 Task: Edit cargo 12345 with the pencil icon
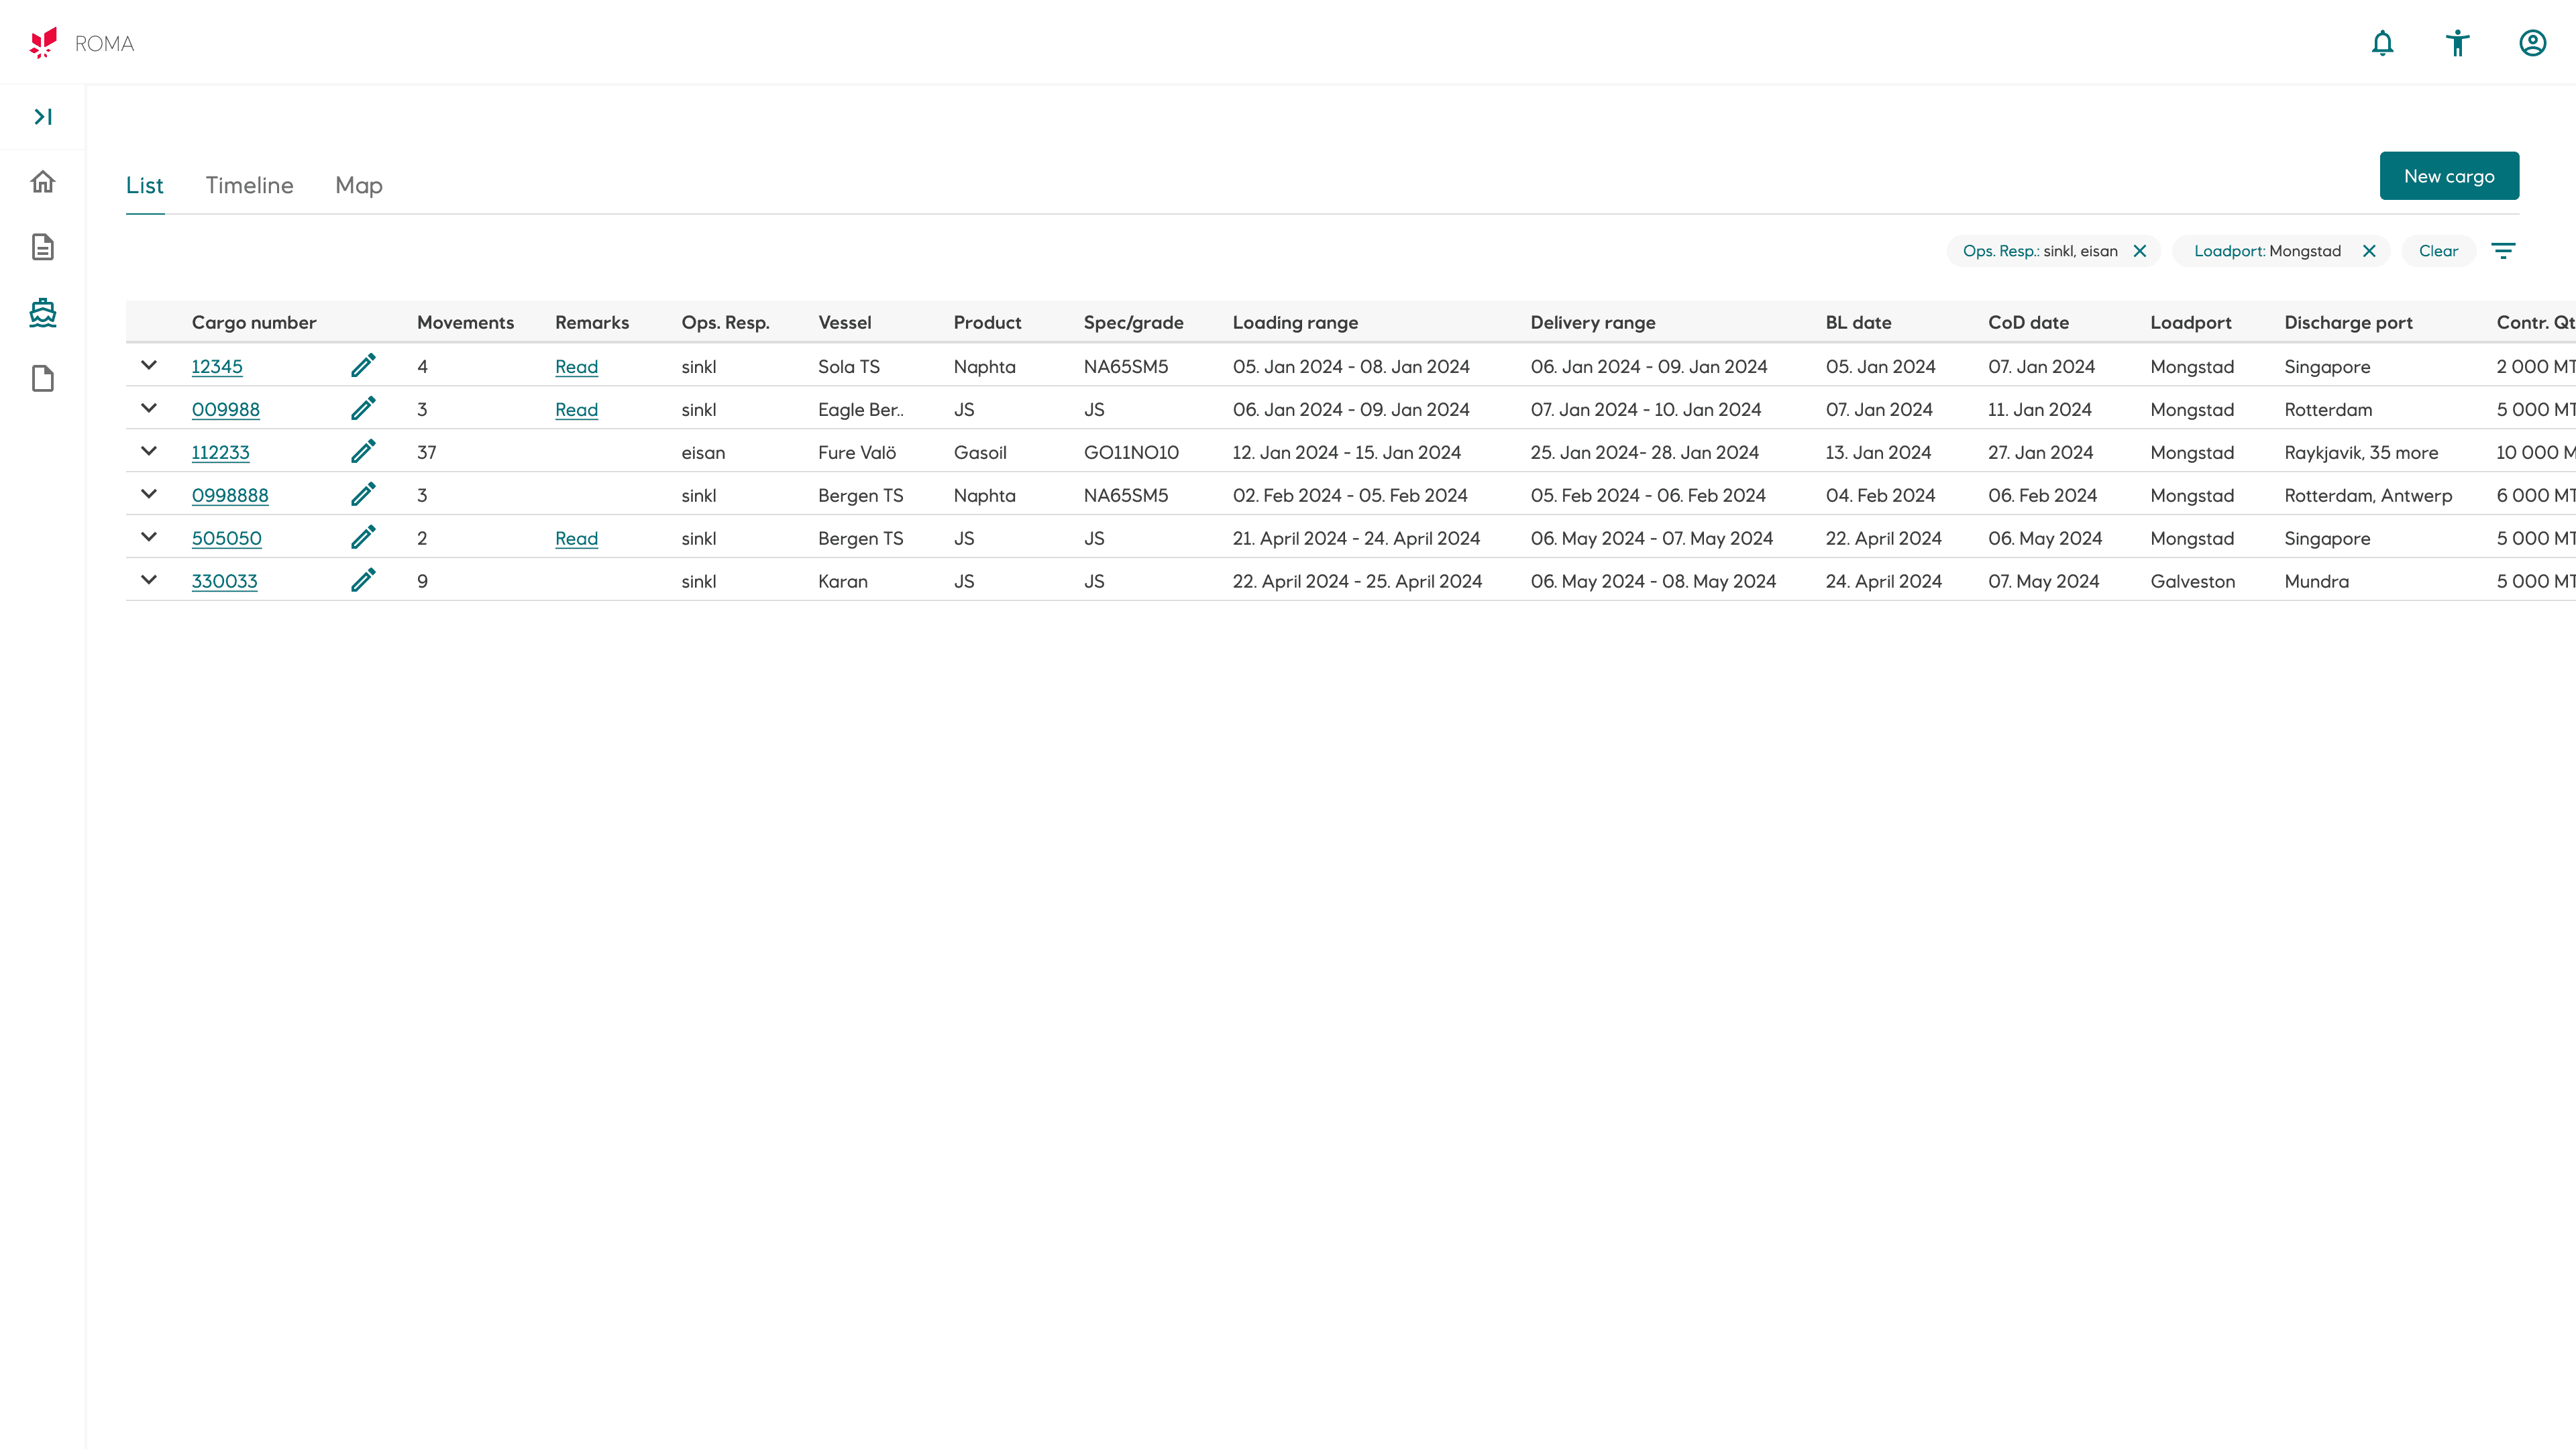[363, 366]
